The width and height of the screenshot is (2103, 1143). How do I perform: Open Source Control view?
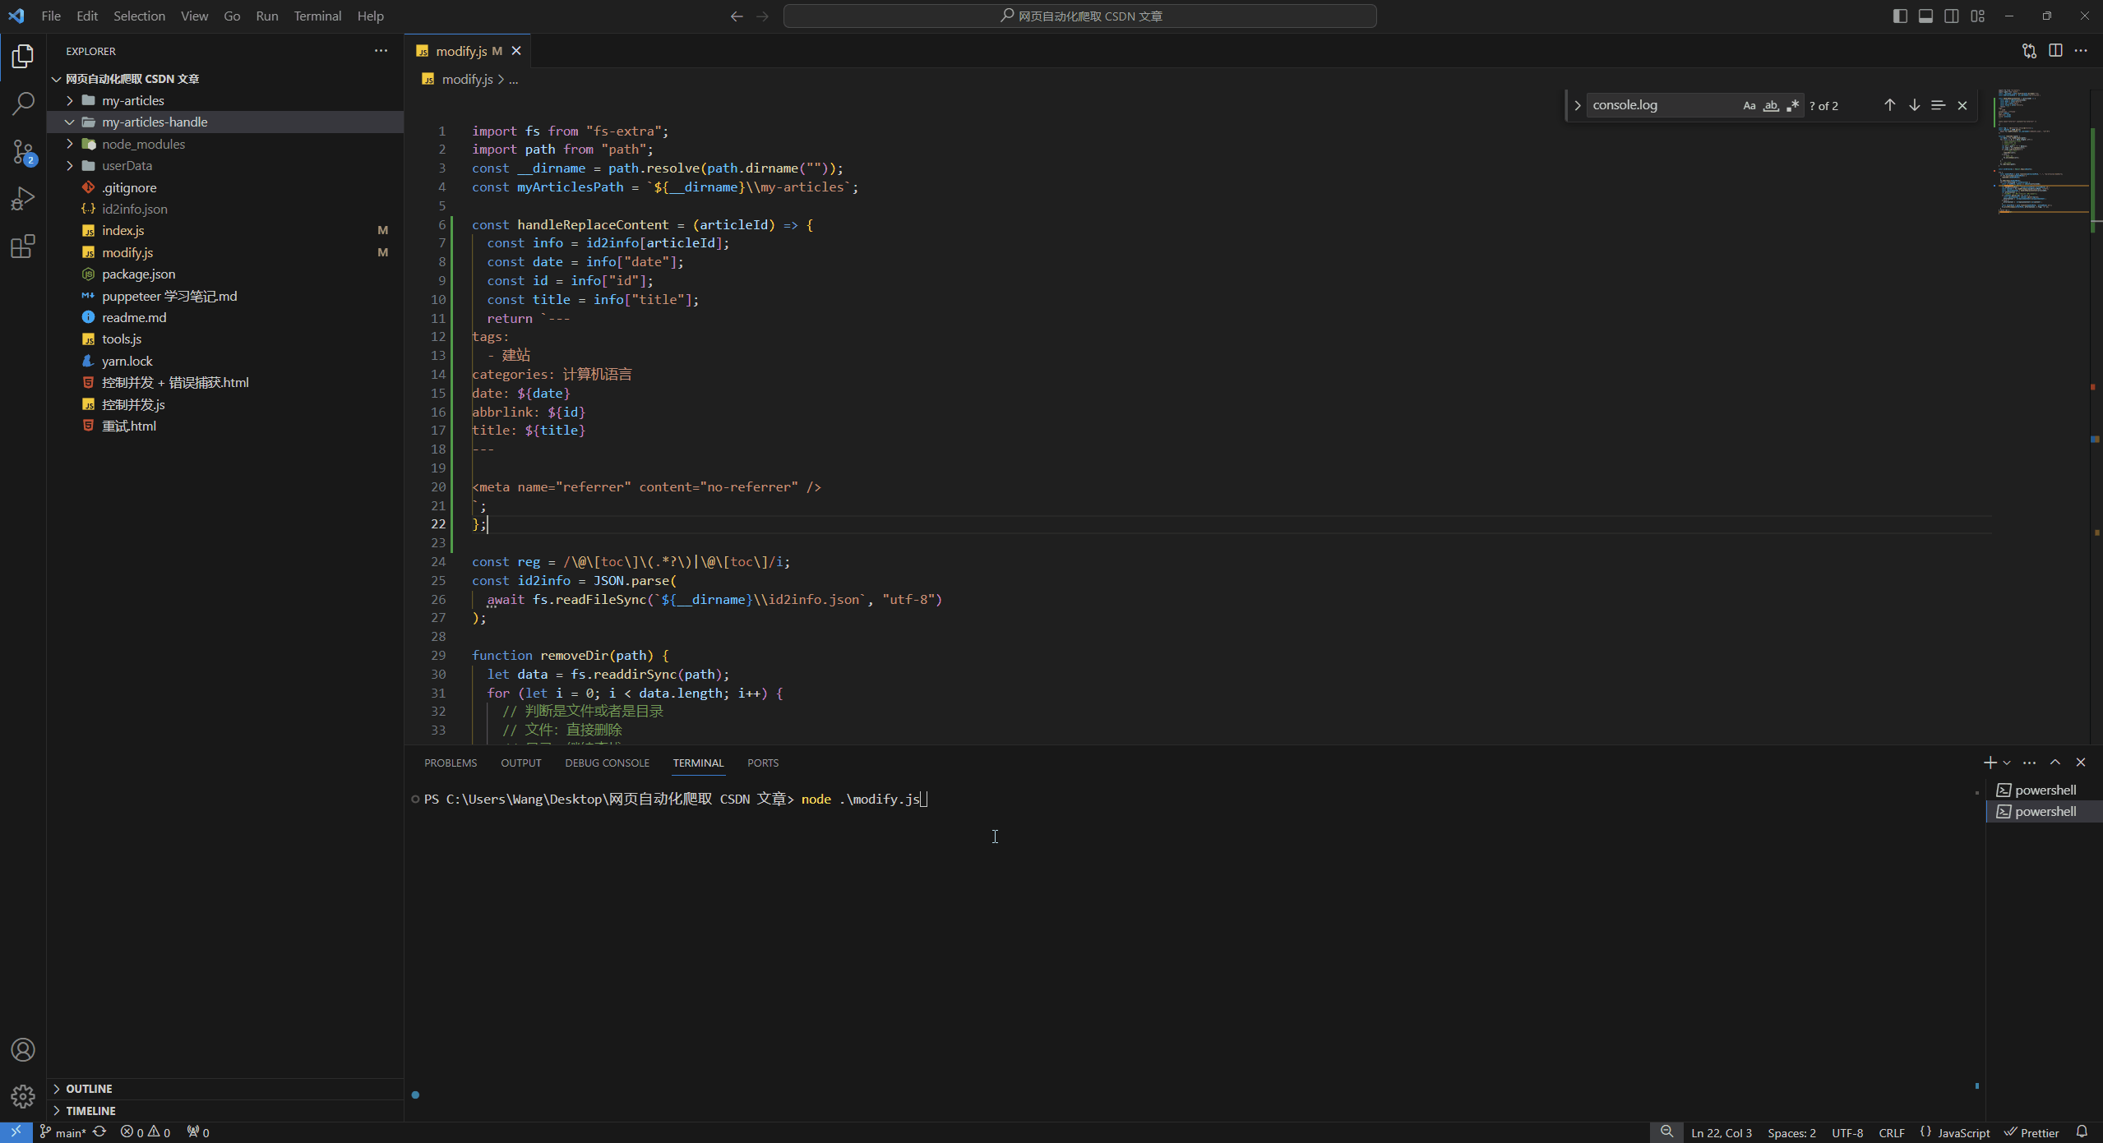(23, 151)
